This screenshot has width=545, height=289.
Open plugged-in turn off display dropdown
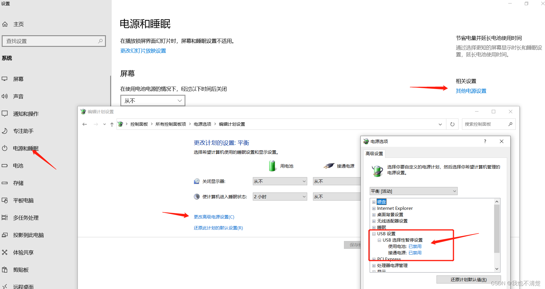[x=337, y=181]
